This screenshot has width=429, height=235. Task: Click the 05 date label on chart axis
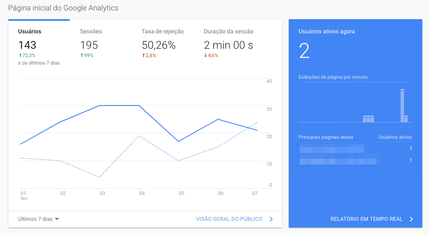click(182, 193)
